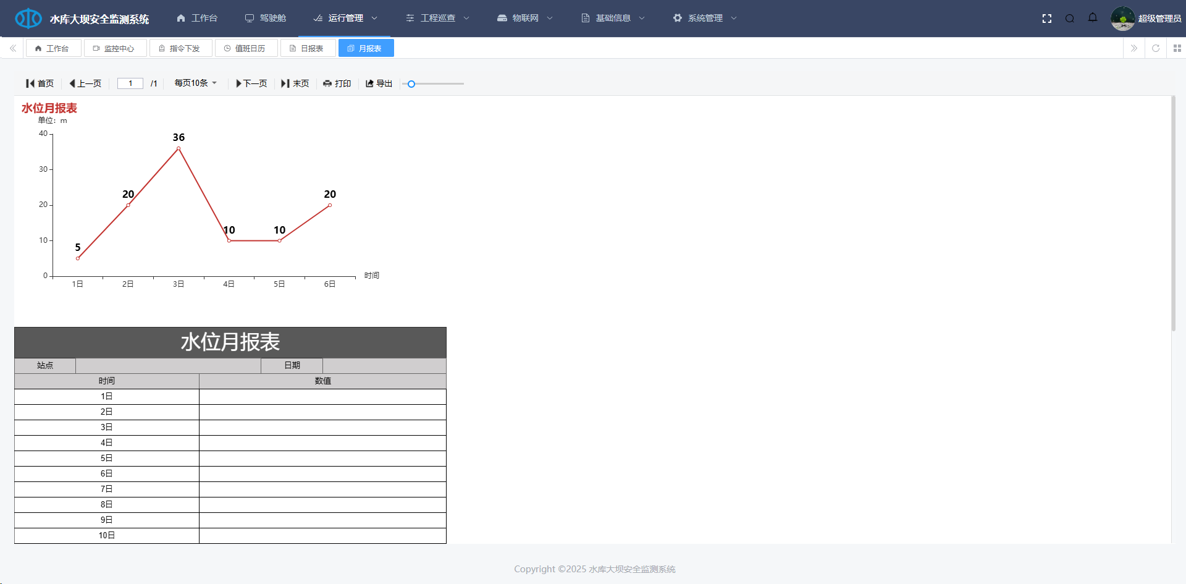Viewport: 1186px width, 584px height.
Task: Go to previous page 上一页
Action: pos(85,83)
